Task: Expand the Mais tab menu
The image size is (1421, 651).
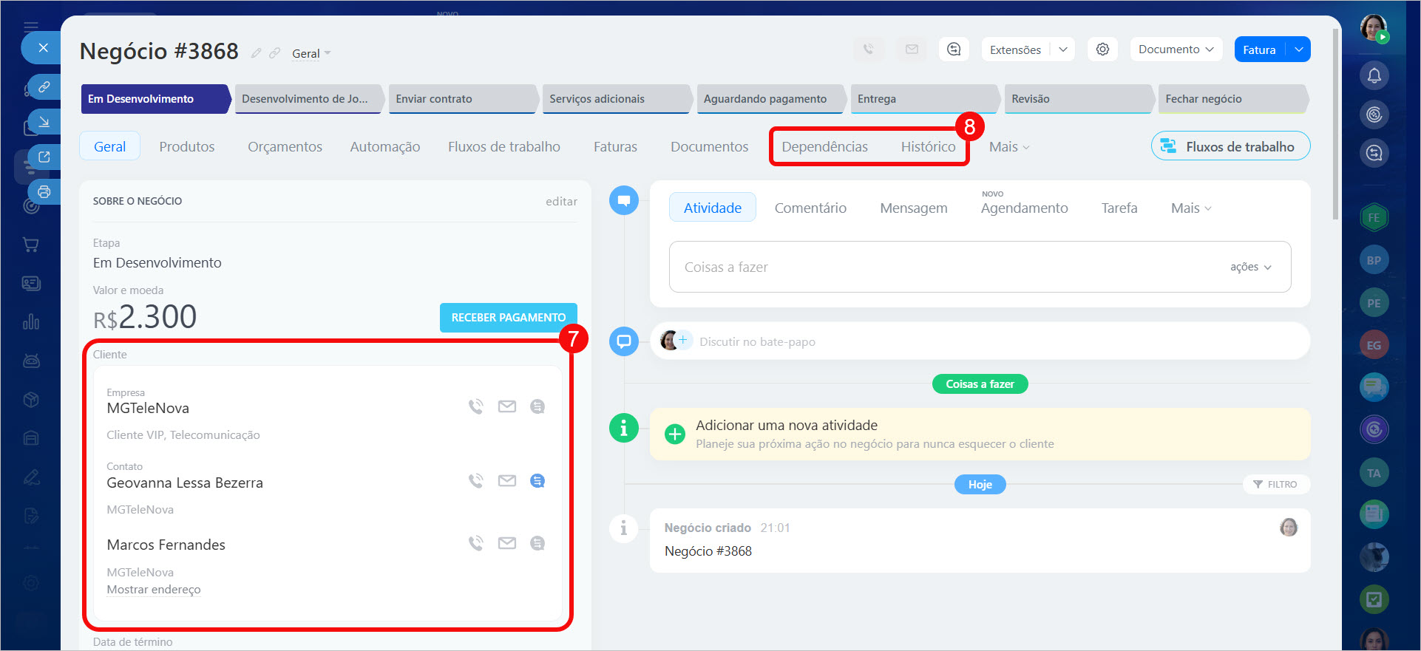Action: tap(1008, 147)
